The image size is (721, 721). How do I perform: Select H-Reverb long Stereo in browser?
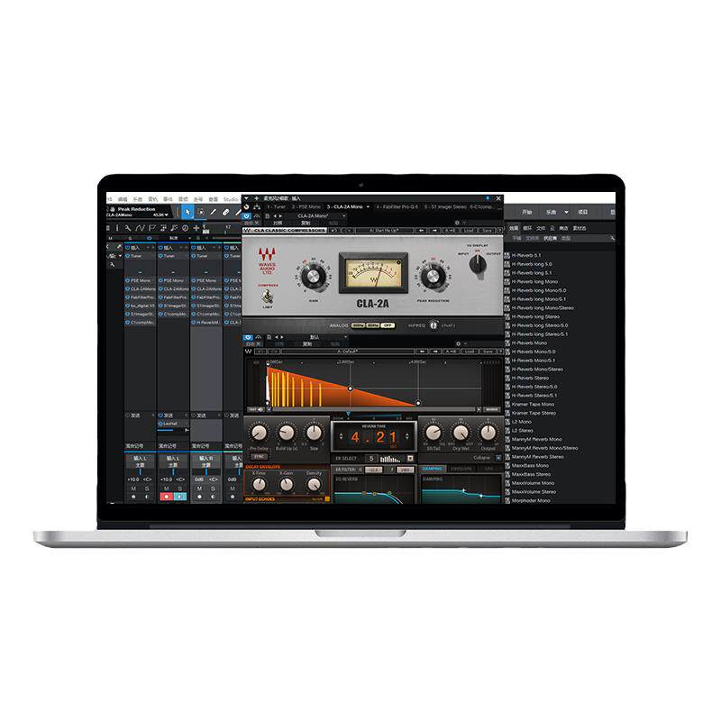(535, 316)
